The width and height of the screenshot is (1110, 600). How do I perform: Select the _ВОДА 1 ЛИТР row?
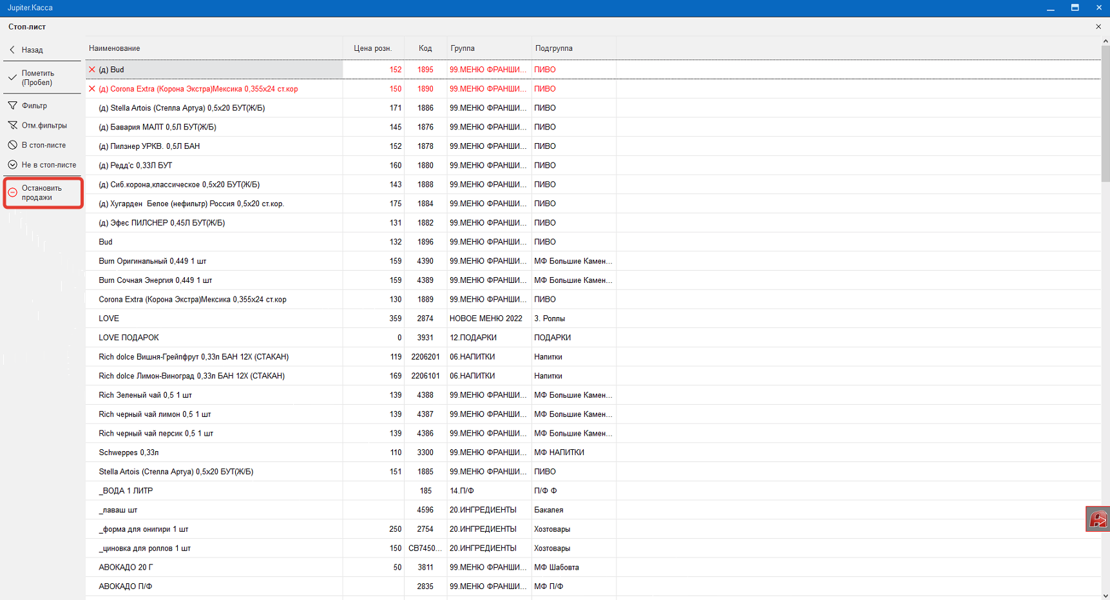(593, 491)
